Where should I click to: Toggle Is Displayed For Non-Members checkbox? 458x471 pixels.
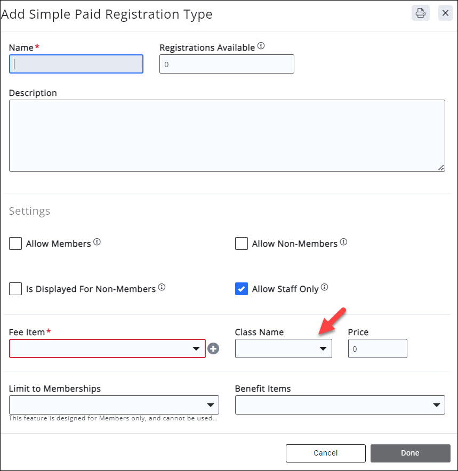15,289
